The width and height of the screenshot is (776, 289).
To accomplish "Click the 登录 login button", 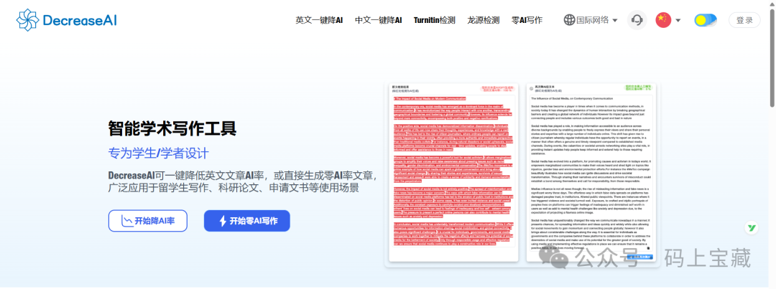I will coord(744,20).
